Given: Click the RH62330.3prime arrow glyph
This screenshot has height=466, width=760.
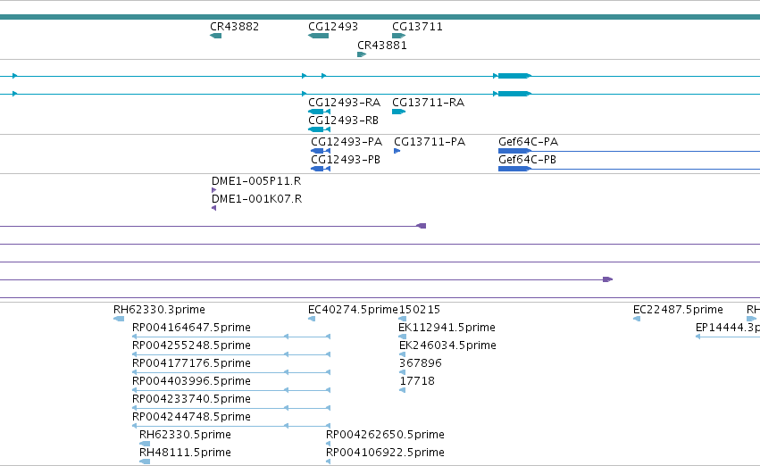Looking at the screenshot, I should [x=119, y=319].
